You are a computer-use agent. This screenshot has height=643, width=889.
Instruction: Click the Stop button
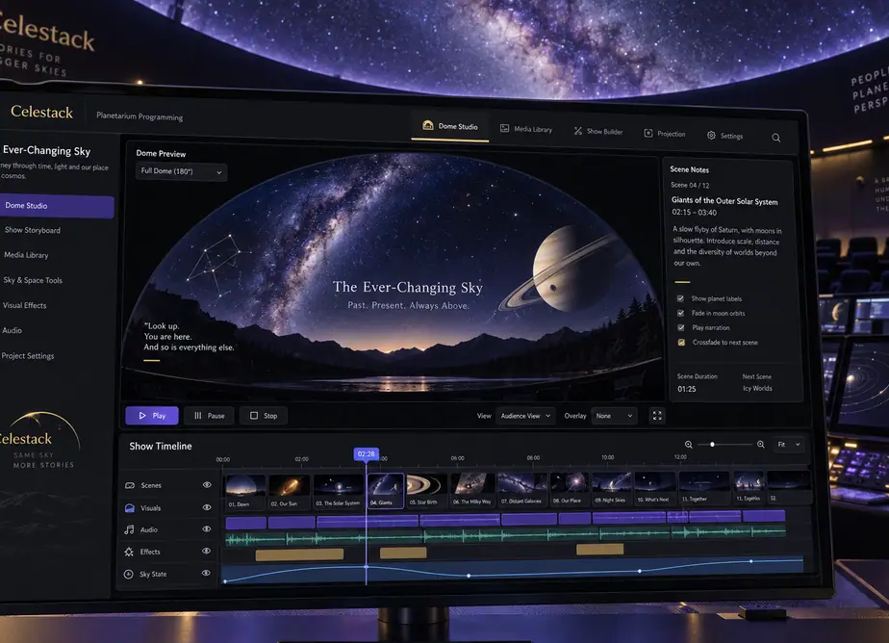pos(264,416)
